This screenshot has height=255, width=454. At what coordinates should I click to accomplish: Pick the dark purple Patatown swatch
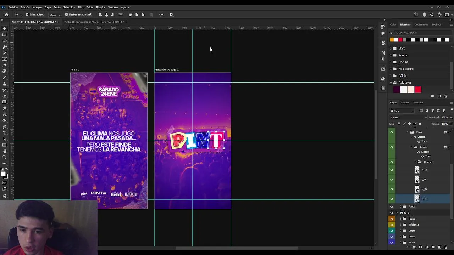click(x=397, y=90)
